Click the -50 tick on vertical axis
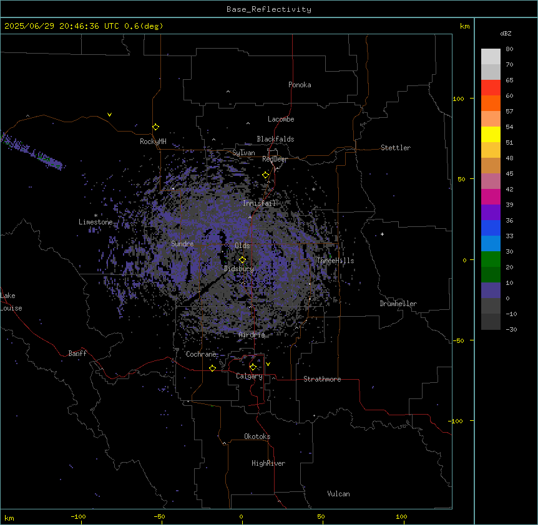Image resolution: width=538 pixels, height=525 pixels. (x=458, y=340)
